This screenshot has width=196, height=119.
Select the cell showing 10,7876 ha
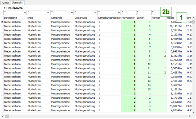pyautogui.click(x=175, y=60)
